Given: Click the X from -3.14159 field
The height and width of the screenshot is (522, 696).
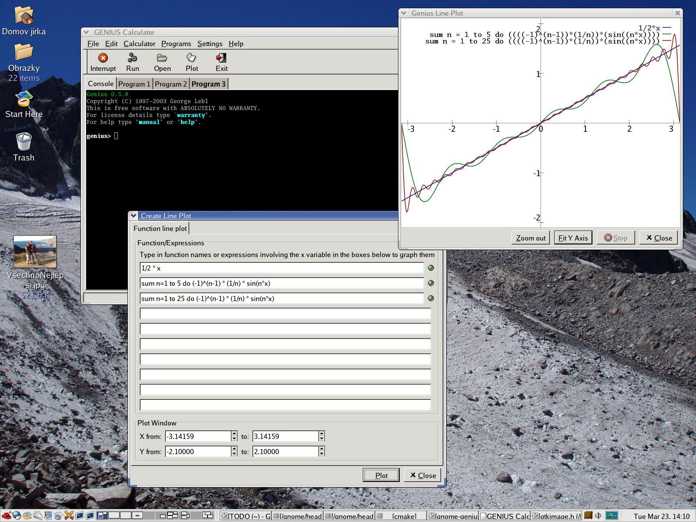Looking at the screenshot, I should [x=198, y=436].
